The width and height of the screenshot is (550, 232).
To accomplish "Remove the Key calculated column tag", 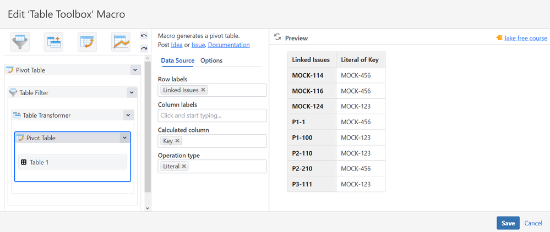I will tap(177, 141).
